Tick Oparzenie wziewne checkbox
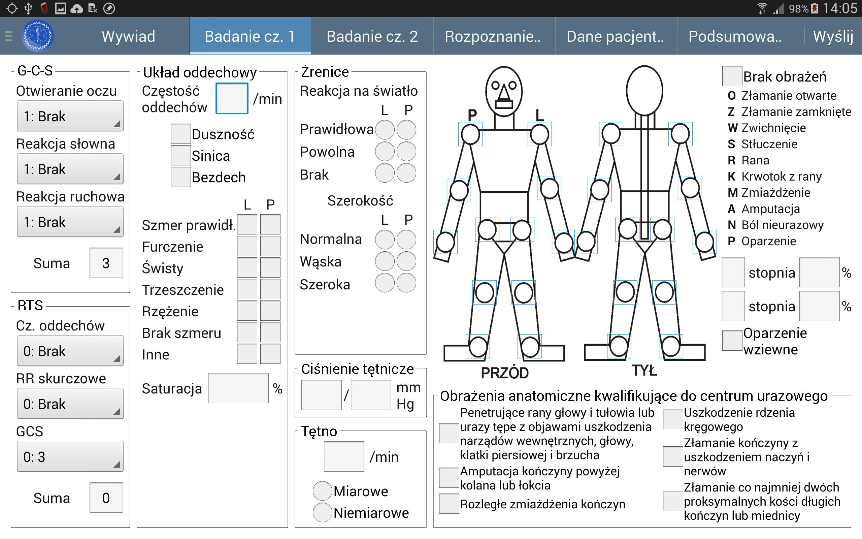 click(x=732, y=341)
